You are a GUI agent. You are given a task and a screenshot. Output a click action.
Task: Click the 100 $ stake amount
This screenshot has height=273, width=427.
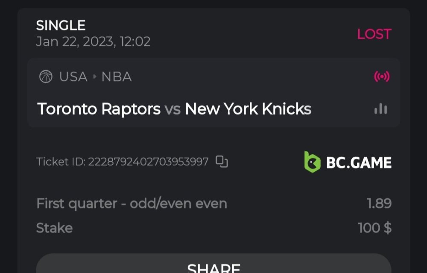pyautogui.click(x=374, y=228)
